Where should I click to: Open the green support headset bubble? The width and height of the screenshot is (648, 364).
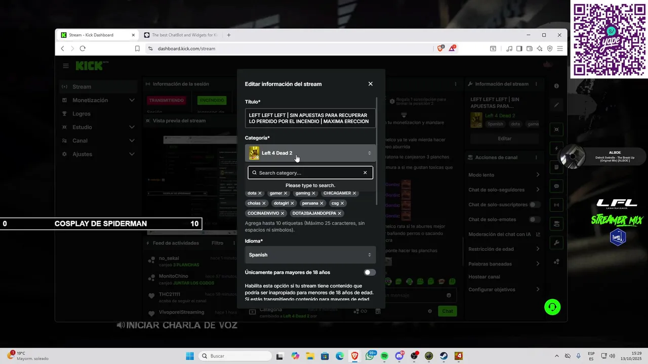(x=552, y=307)
